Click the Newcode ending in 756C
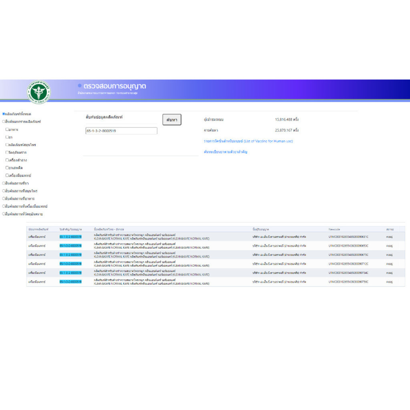This screenshot has height=410, width=410. (x=348, y=282)
